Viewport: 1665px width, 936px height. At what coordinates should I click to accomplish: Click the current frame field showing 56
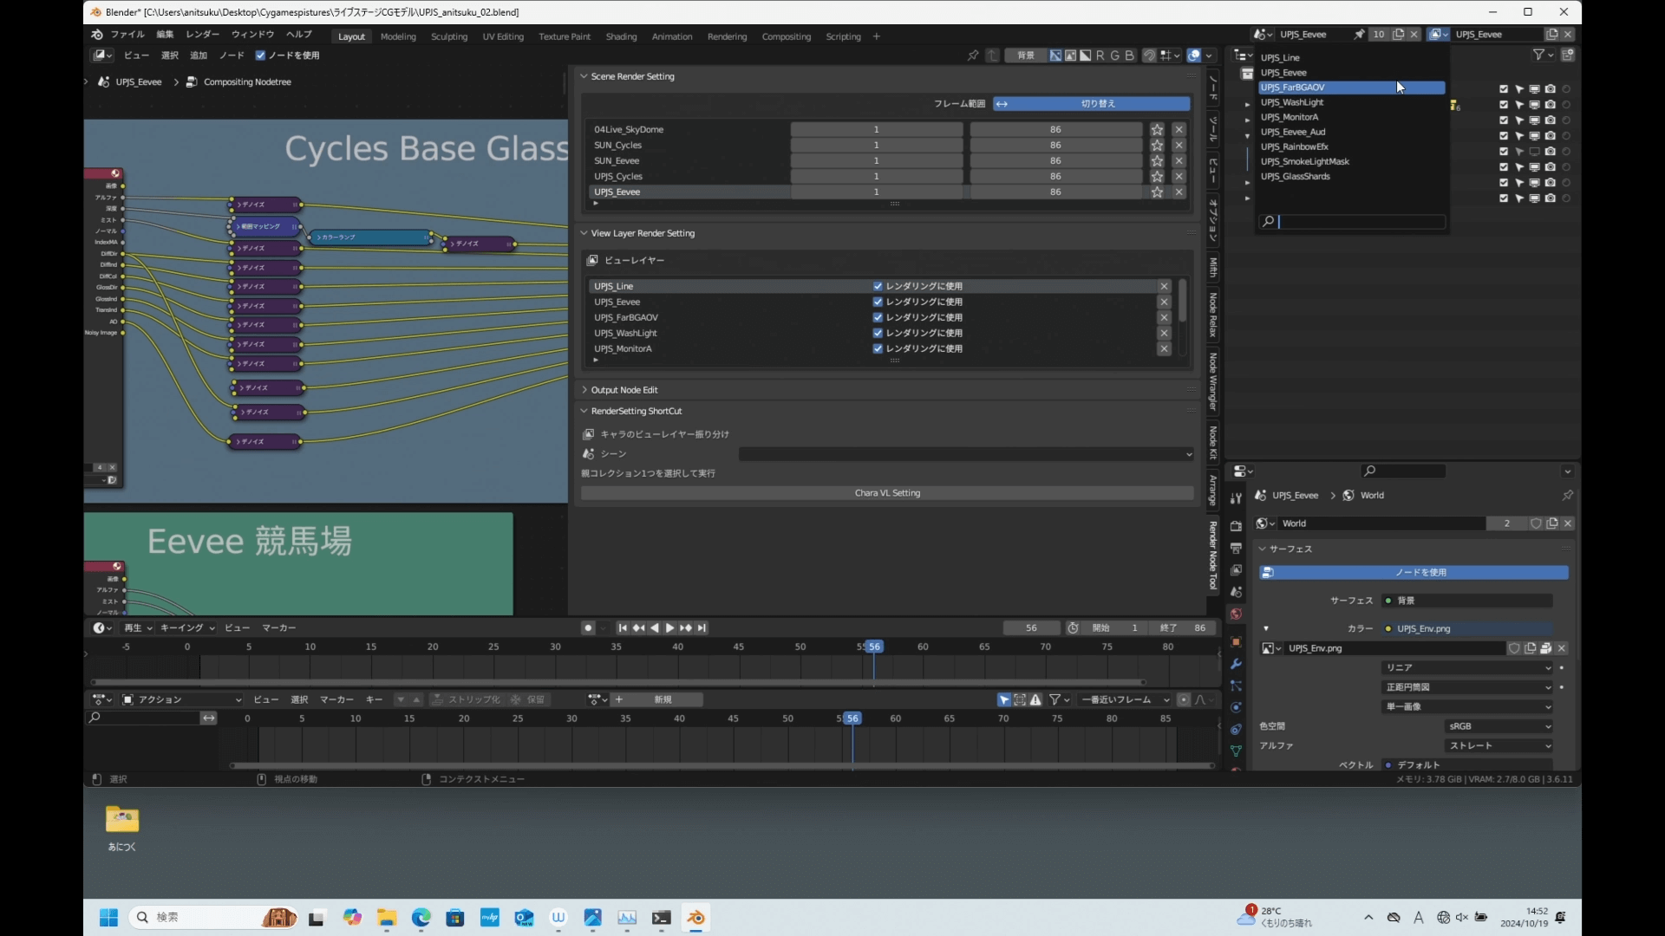coord(1031,628)
